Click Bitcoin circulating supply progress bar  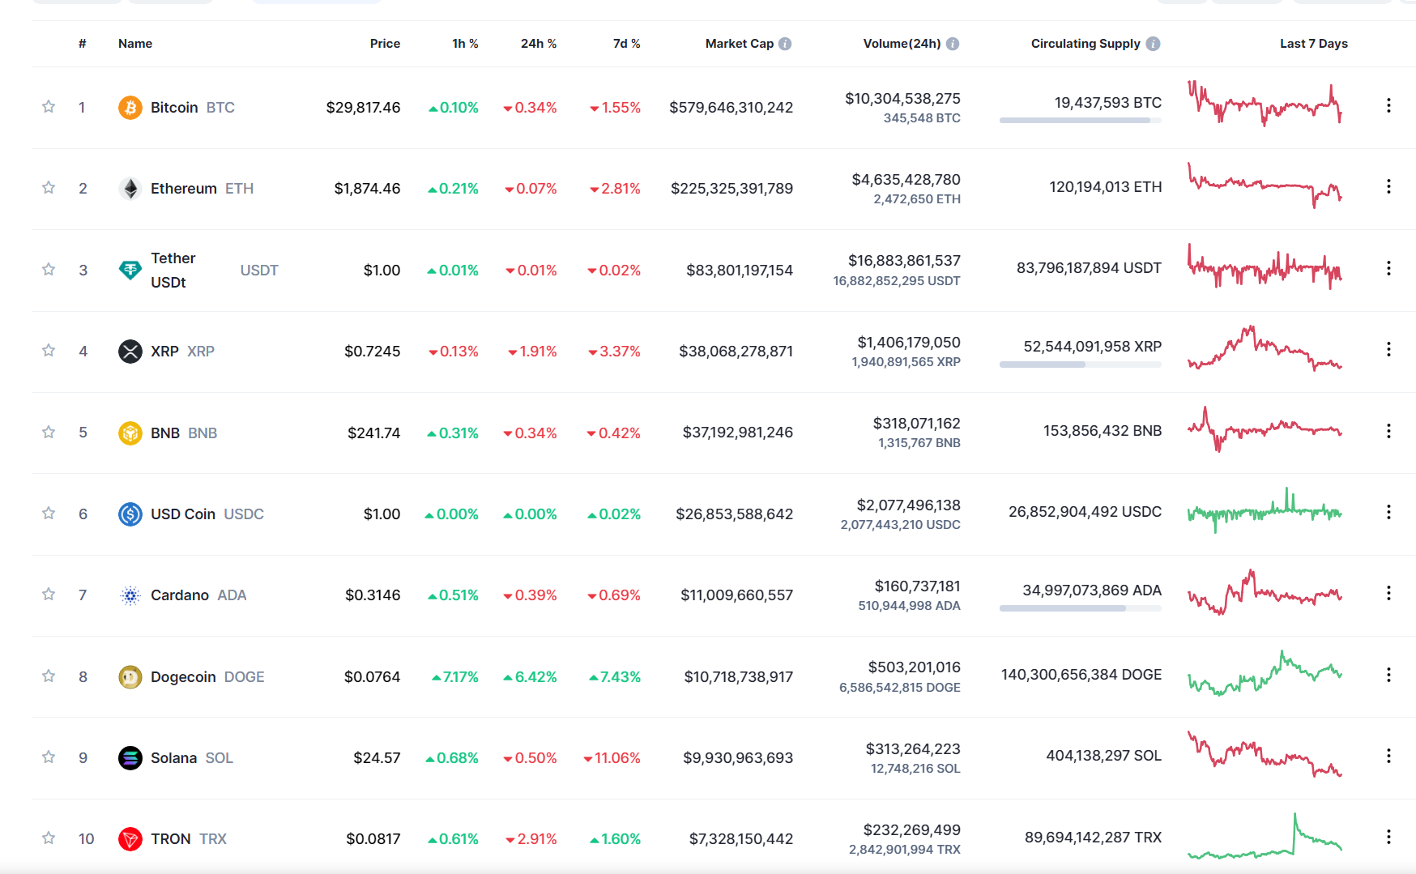tap(1081, 120)
